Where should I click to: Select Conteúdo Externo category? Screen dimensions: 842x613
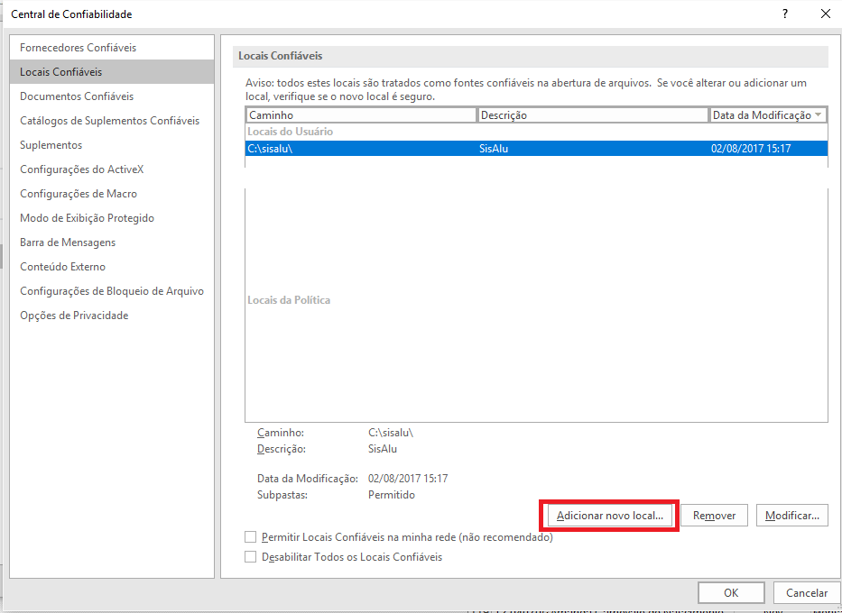coord(112,267)
